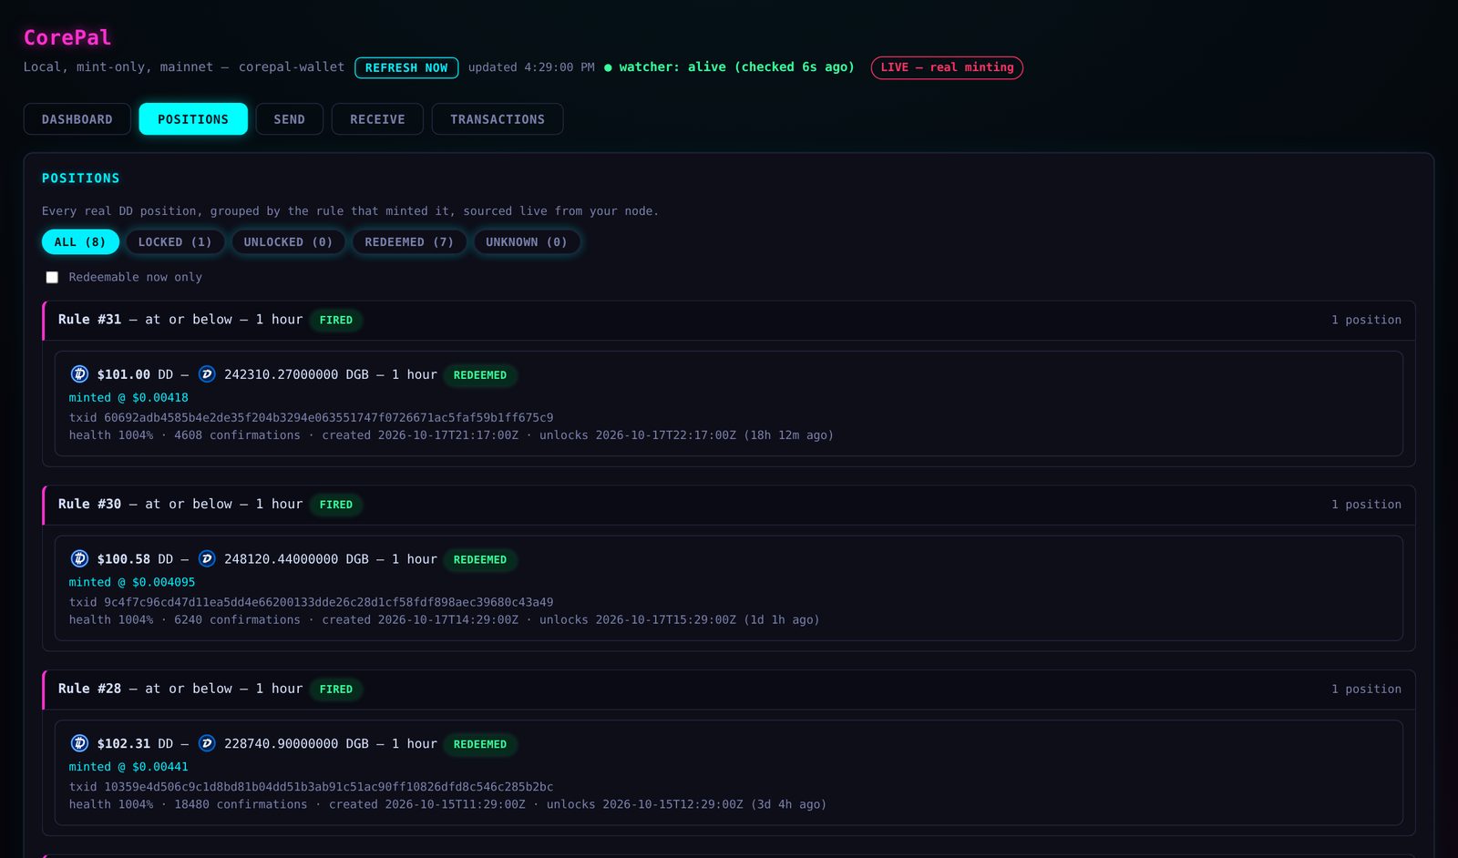Filter positions by LOCKED (1)

point(175,242)
